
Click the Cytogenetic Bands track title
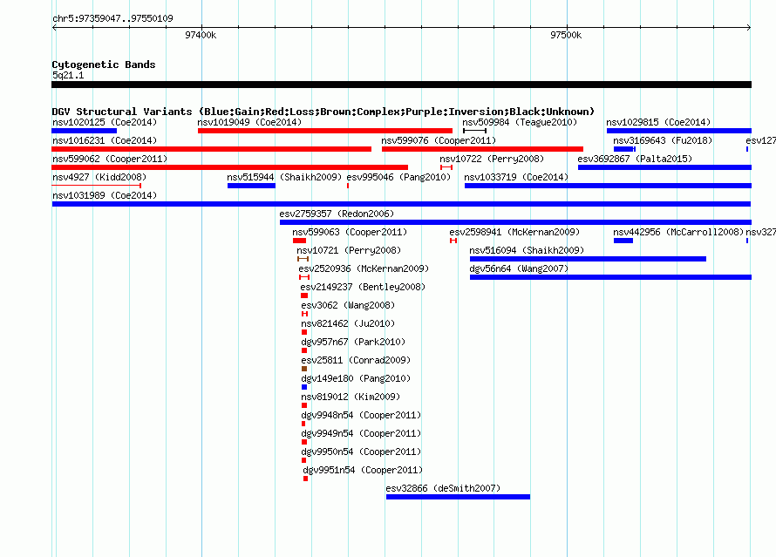point(104,65)
